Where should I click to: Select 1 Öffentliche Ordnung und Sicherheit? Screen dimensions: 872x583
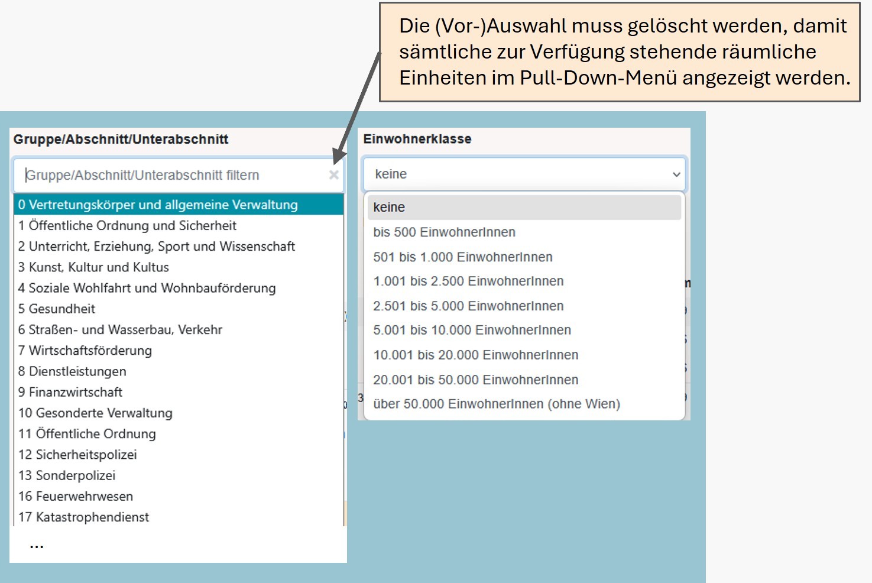coord(127,226)
